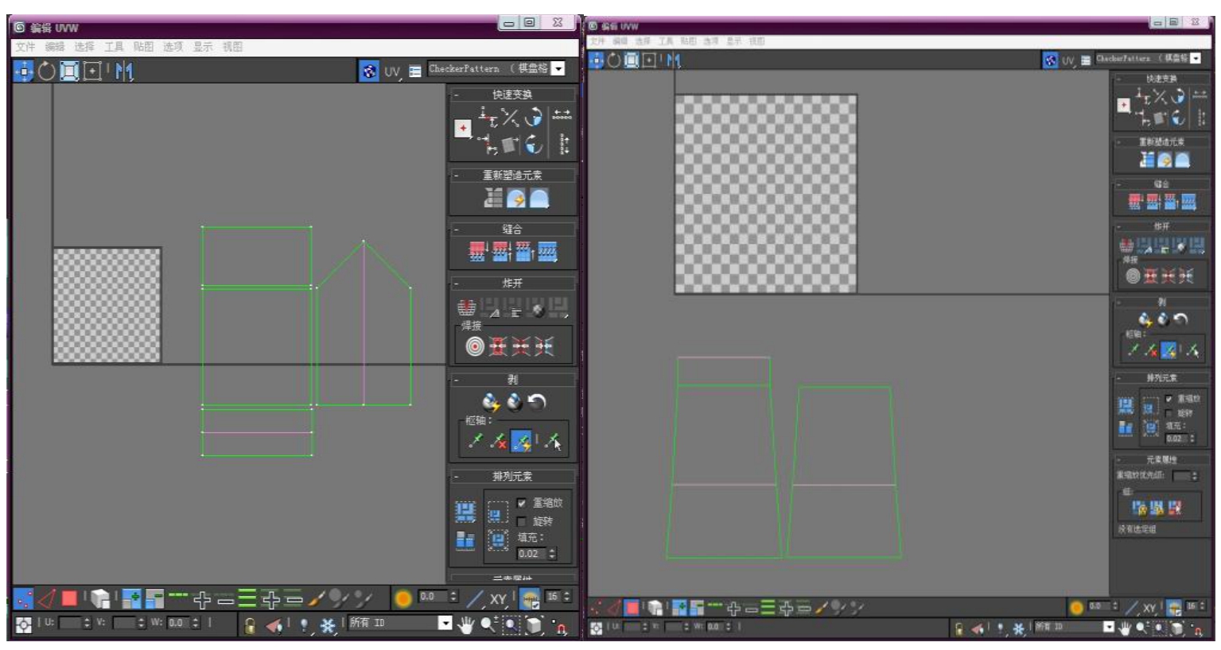Screen dimensions: 1221x650
Task: Adjust 填充 spinner in left window
Action: (552, 554)
